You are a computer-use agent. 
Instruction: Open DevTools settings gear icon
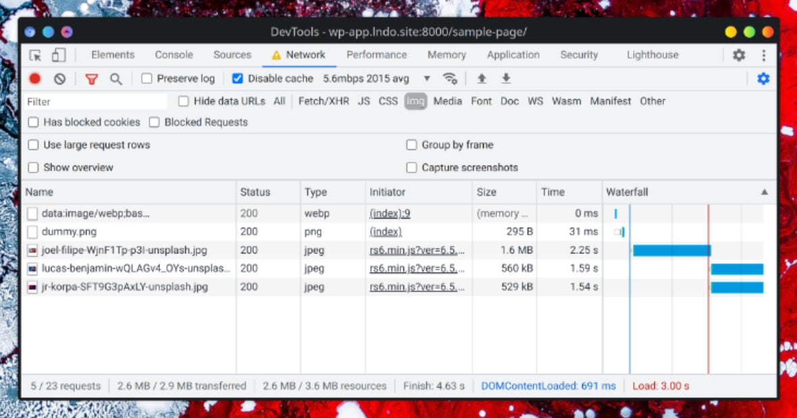739,55
